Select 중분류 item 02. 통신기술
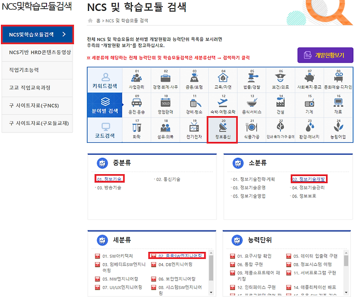This screenshot has height=297, width=356. pyautogui.click(x=168, y=179)
